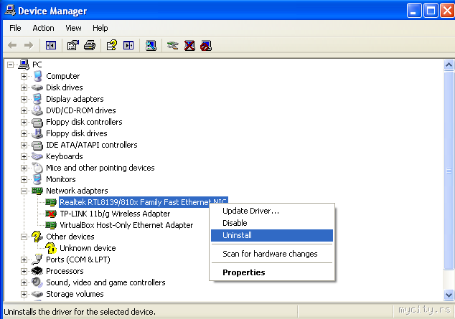
Task: Select the Storage volumes label
Action: [x=75, y=294]
